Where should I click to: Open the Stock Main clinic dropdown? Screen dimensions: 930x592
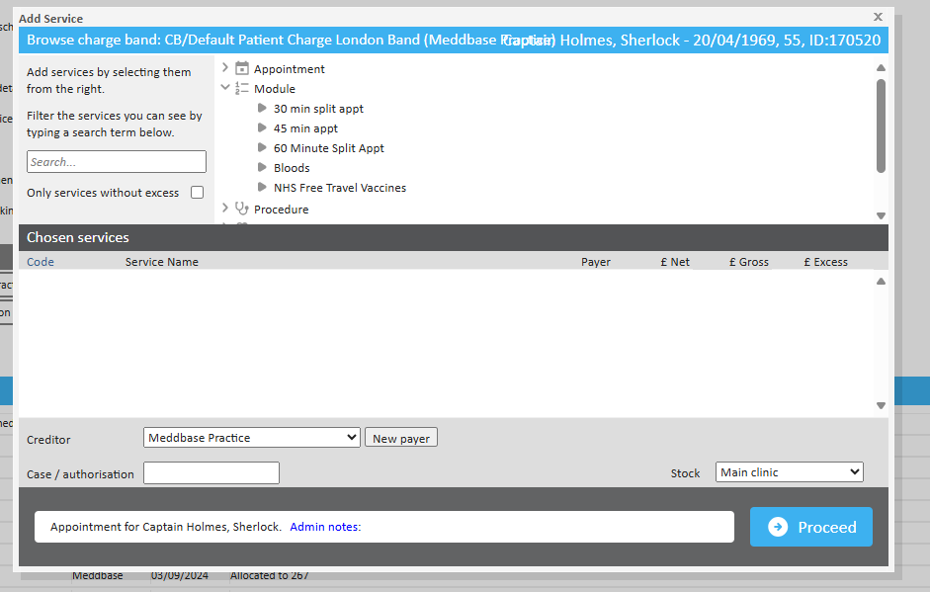pyautogui.click(x=789, y=472)
